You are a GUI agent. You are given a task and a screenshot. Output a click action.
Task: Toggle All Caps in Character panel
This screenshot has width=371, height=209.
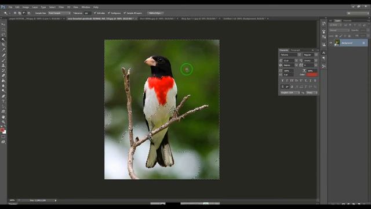pyautogui.click(x=292, y=81)
